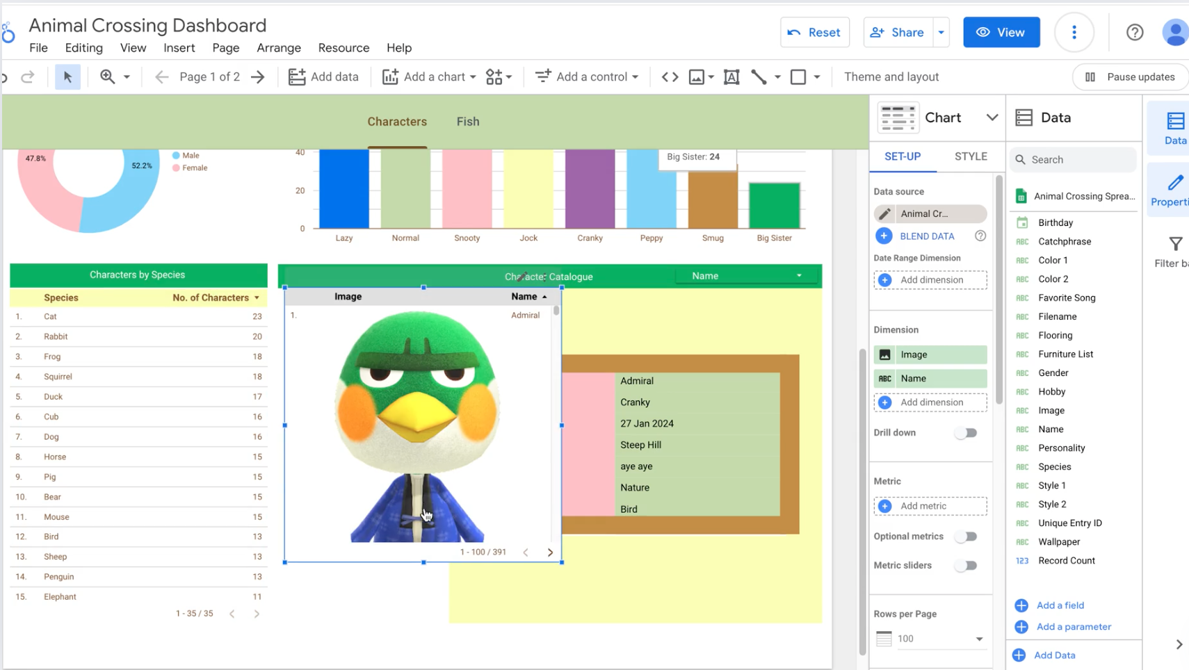1189x670 pixels.
Task: Click the pencil edit data source icon
Action: click(884, 214)
